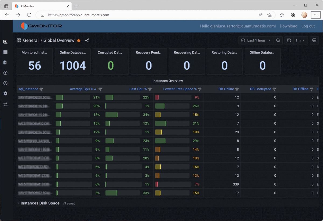Image resolution: width=323 pixels, height=221 pixels.
Task: Open the refresh interval 1m dropdown
Action: pyautogui.click(x=300, y=41)
